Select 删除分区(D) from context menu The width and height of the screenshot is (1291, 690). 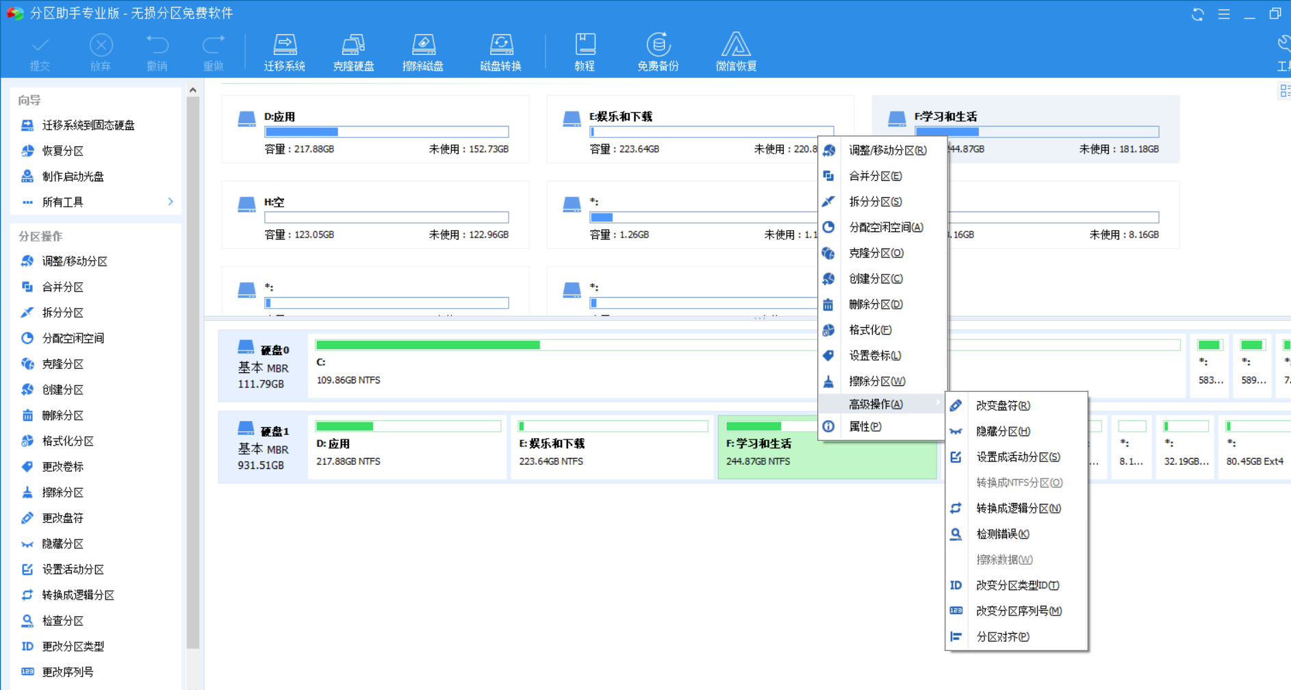[883, 305]
